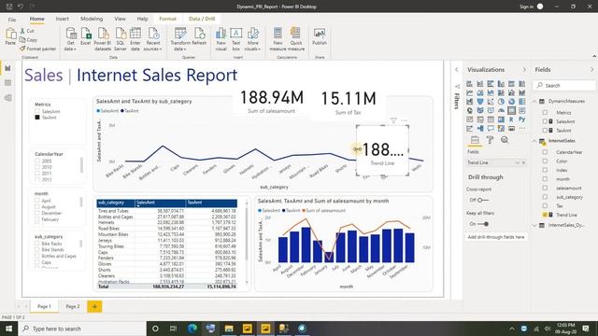Open Trend Line field dropdown arrow
Image resolution: width=598 pixels, height=336 pixels.
click(x=518, y=162)
